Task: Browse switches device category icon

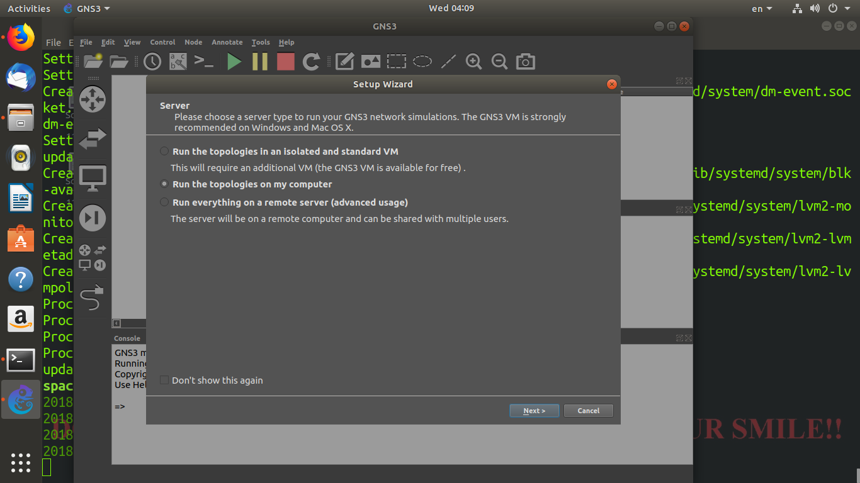Action: click(93, 139)
